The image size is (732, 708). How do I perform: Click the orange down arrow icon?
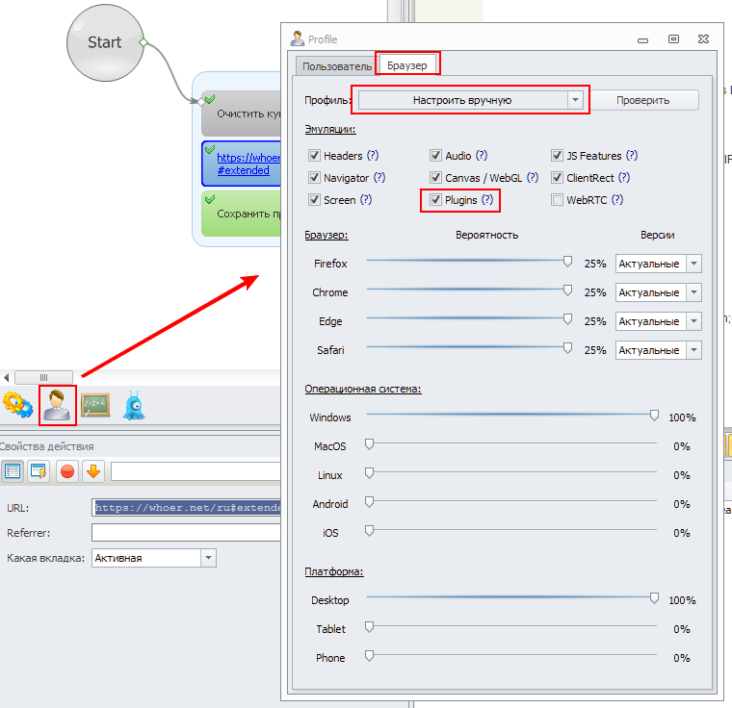93,471
